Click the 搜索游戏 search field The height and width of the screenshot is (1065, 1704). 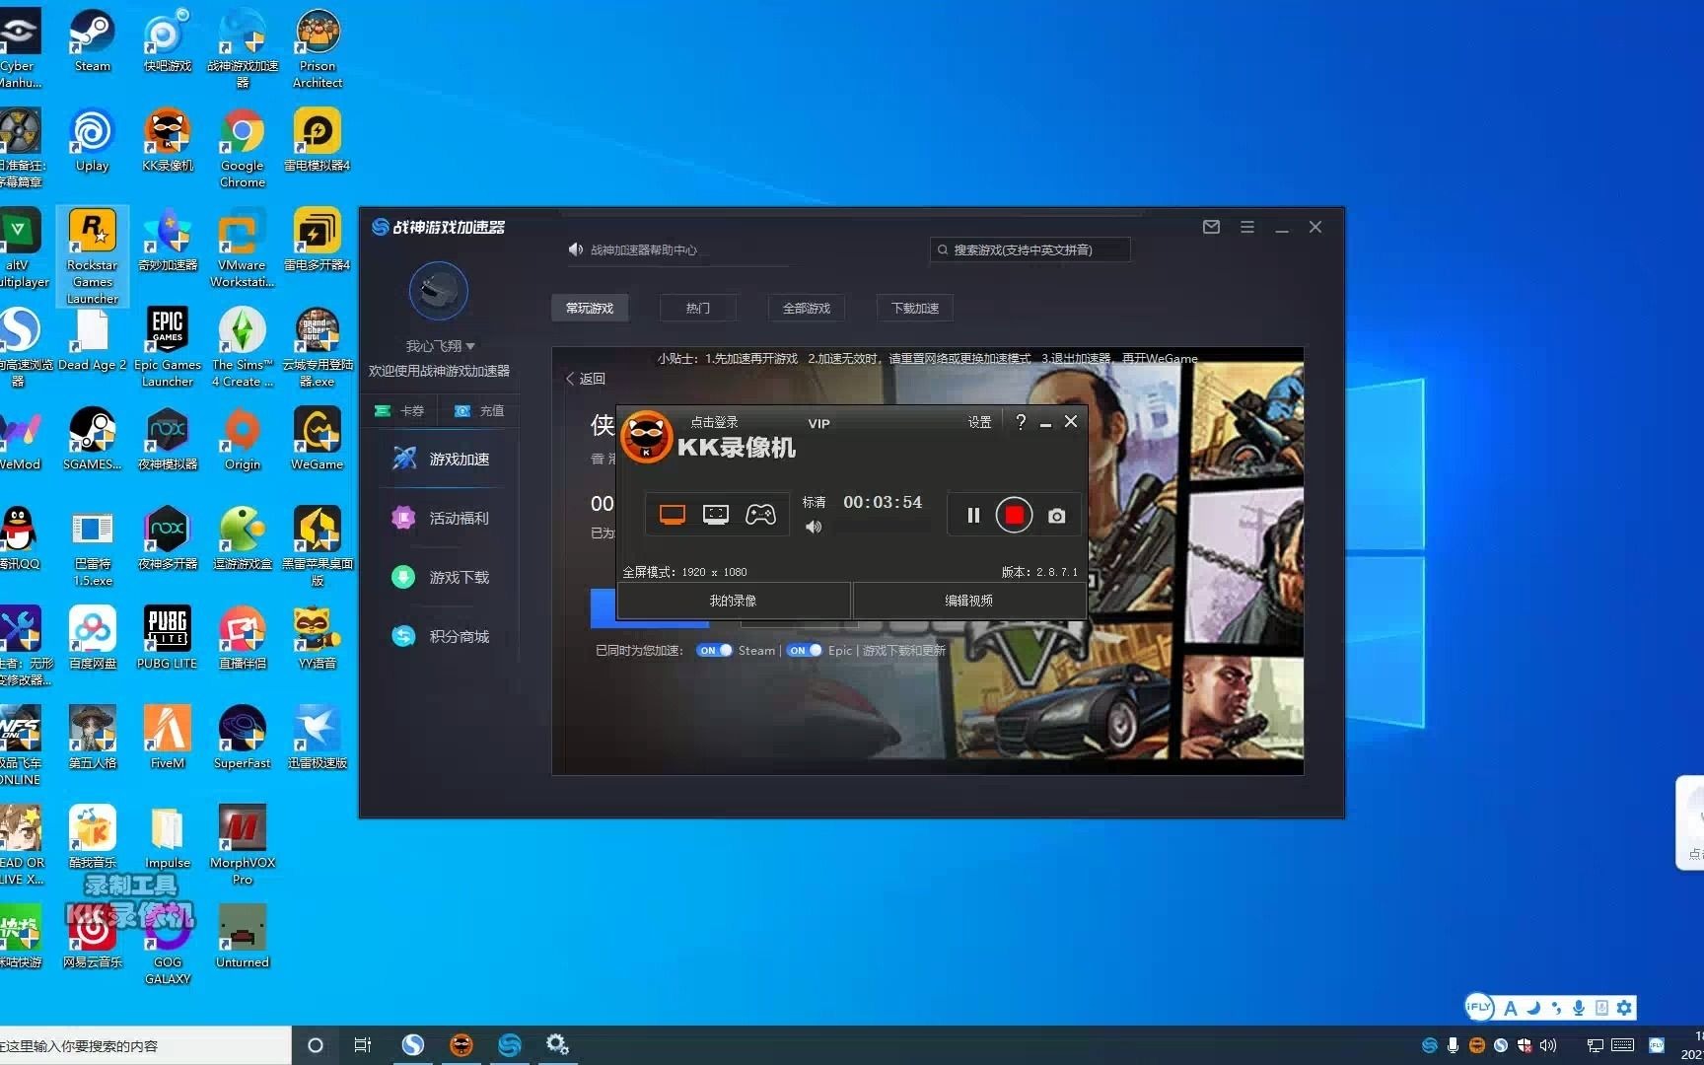click(x=1029, y=249)
